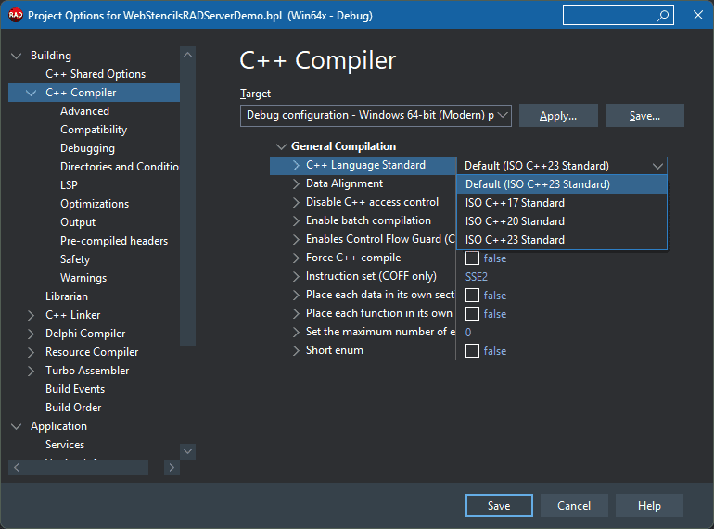Select Build Order tree item

(73, 408)
